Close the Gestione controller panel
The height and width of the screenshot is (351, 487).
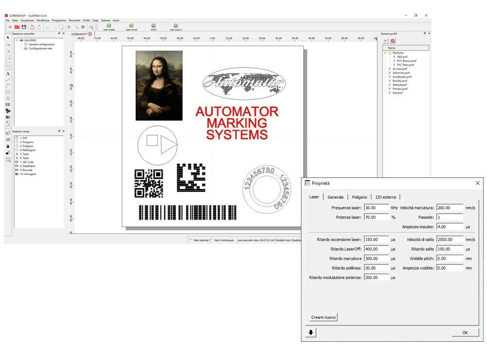64,33
